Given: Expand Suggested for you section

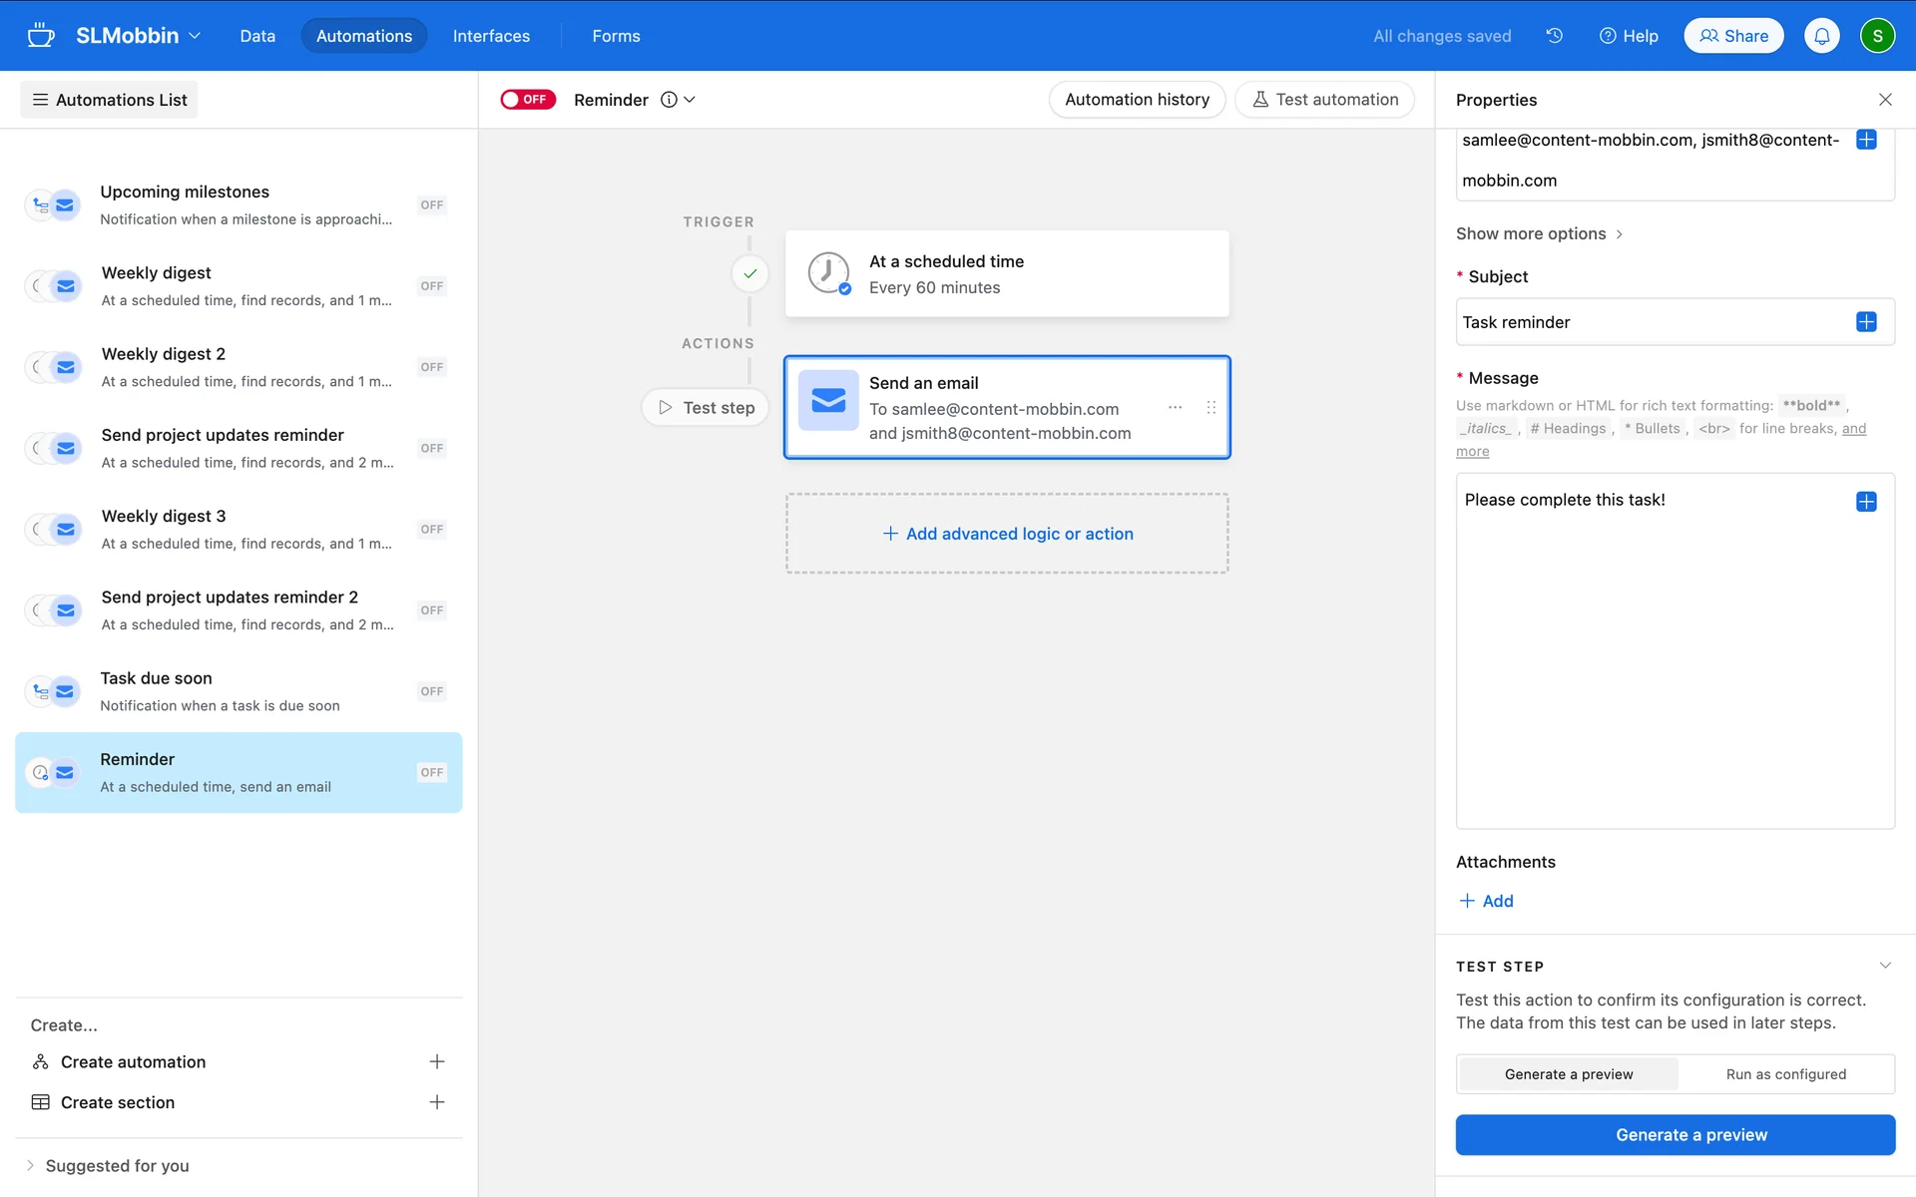Looking at the screenshot, I should [x=117, y=1165].
